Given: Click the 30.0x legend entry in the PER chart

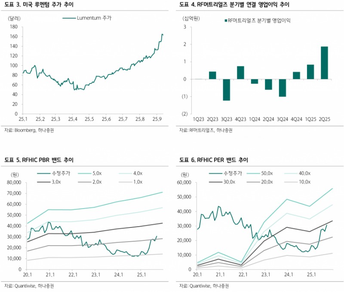Looking at the screenshot, I should click(224, 182).
